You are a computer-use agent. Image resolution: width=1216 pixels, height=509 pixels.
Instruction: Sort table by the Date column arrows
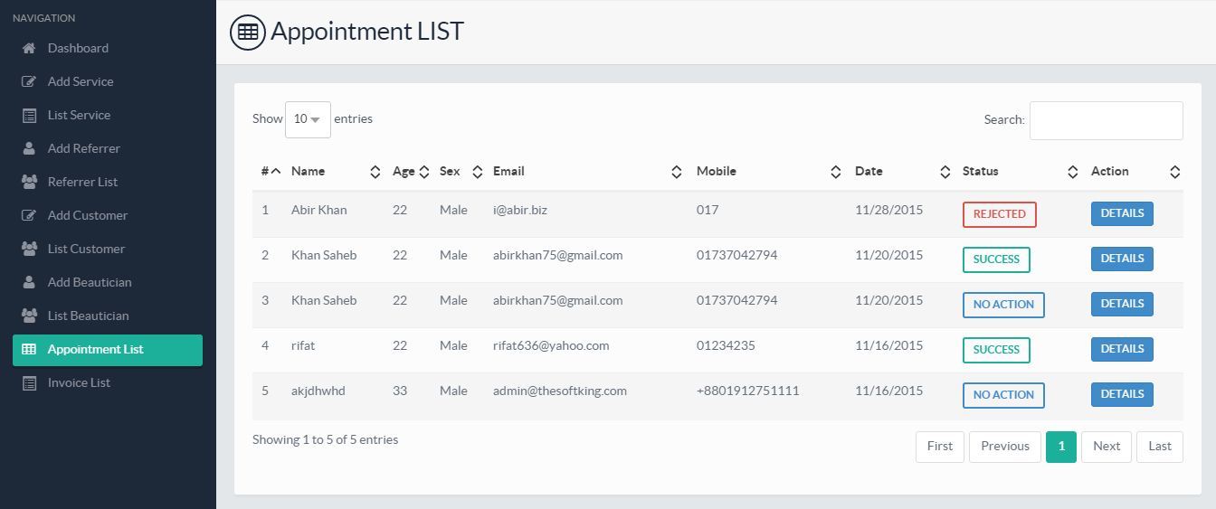945,172
